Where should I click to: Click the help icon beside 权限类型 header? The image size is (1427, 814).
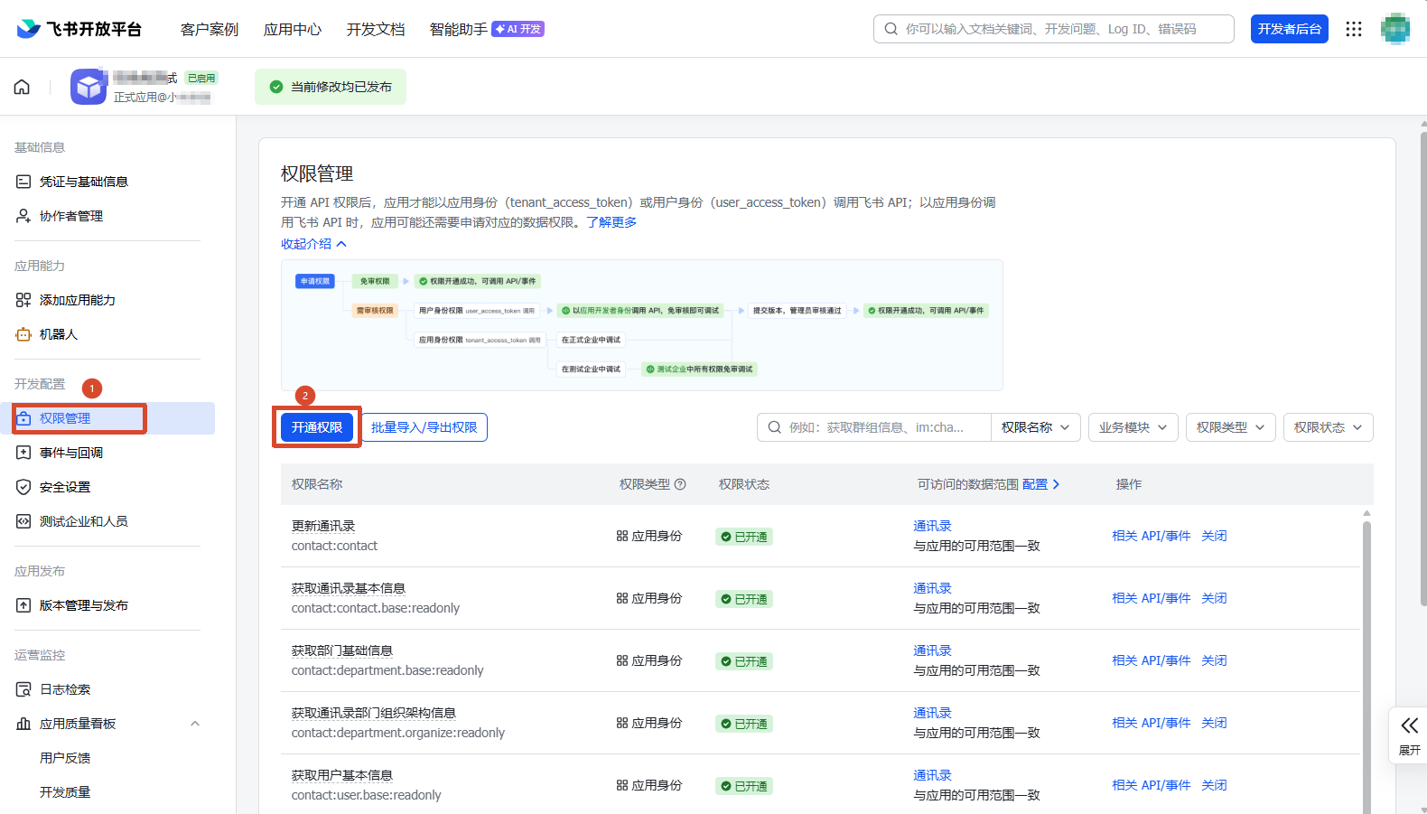(680, 484)
